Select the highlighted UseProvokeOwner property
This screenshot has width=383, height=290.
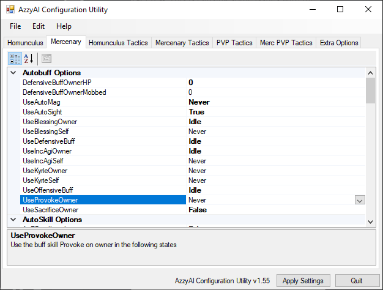click(103, 200)
